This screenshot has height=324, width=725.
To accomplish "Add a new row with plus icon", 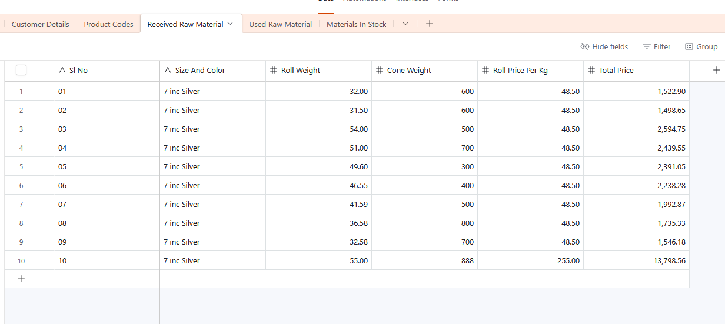I will pos(21,279).
